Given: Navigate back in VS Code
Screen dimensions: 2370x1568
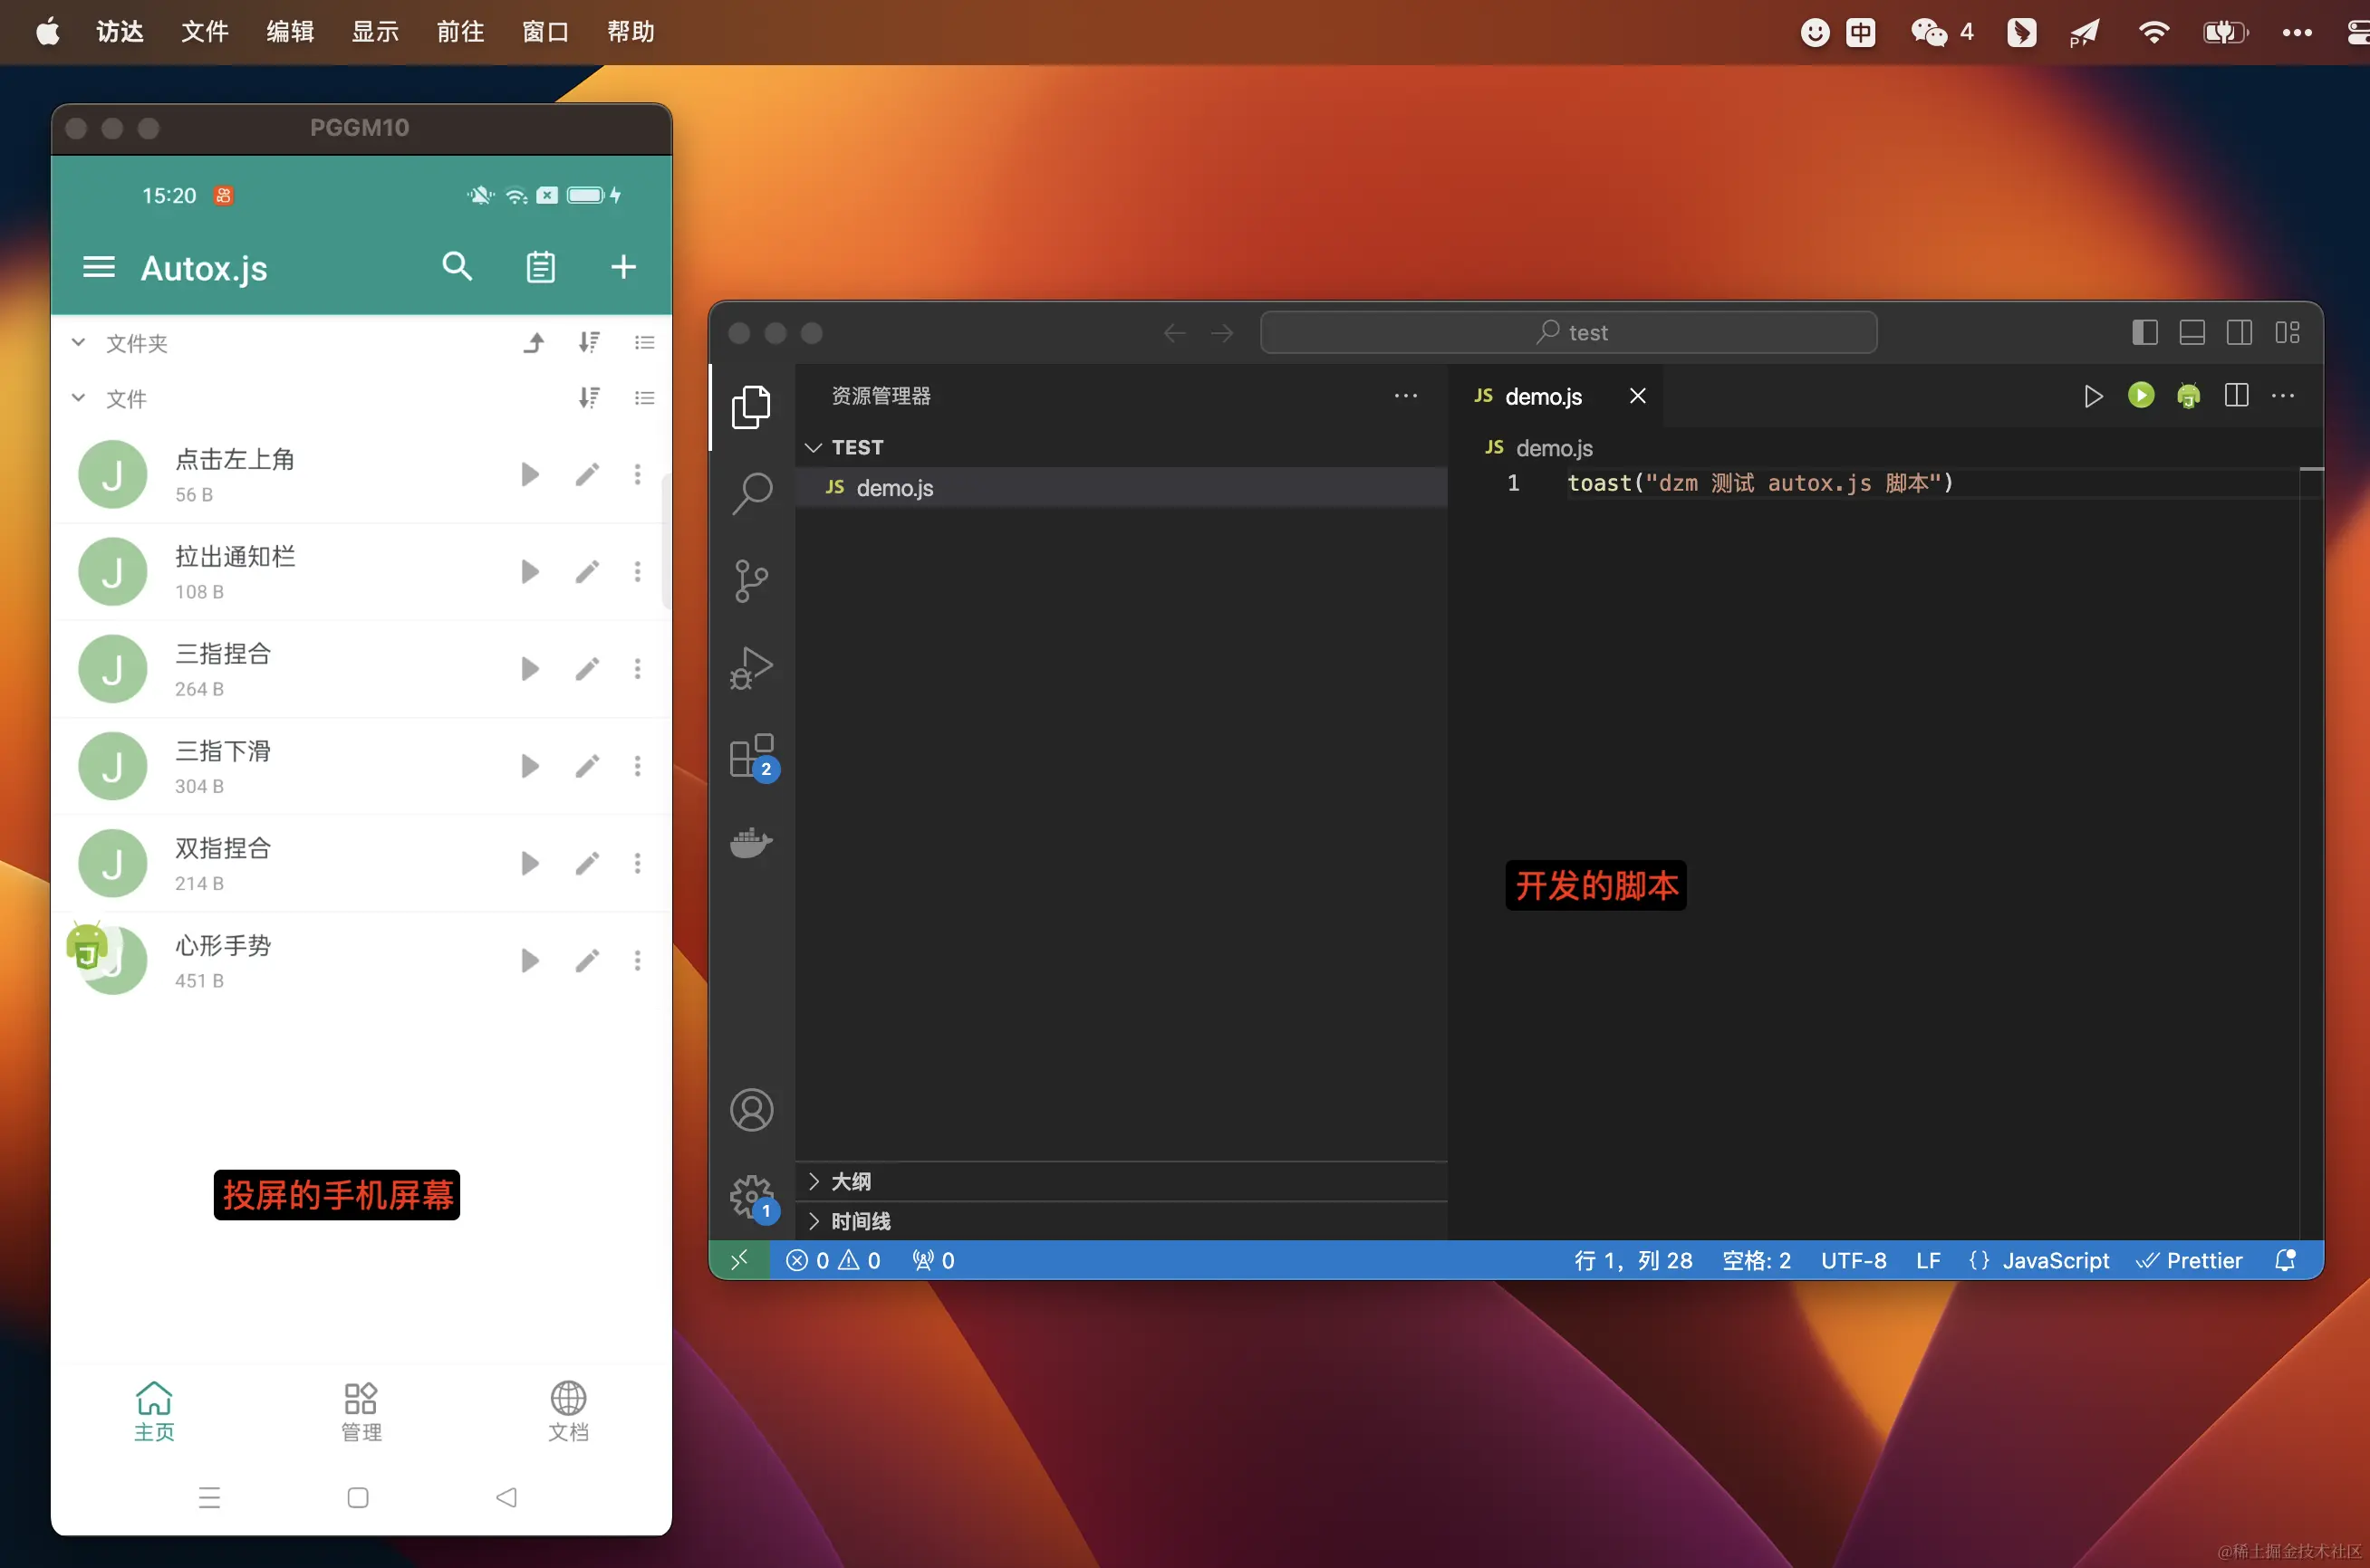Looking at the screenshot, I should tap(1174, 333).
